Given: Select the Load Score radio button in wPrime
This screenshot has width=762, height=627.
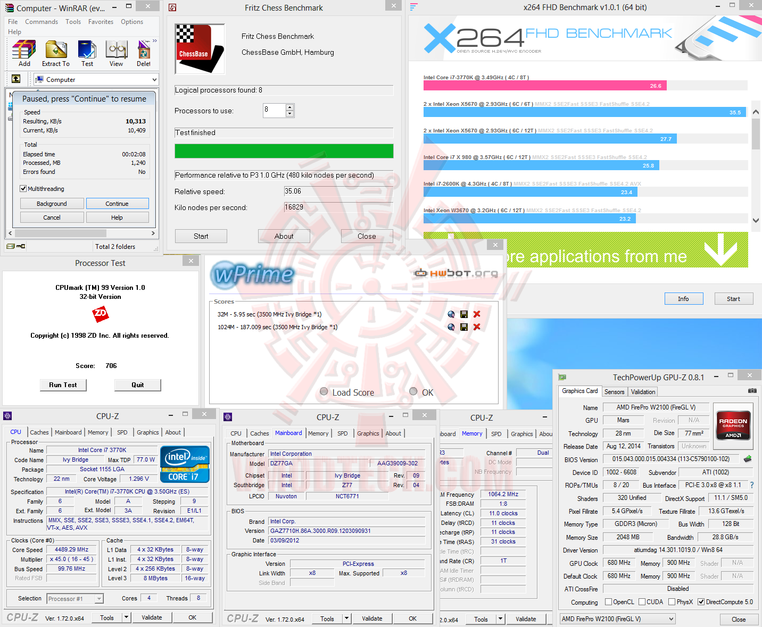Looking at the screenshot, I should pos(324,391).
